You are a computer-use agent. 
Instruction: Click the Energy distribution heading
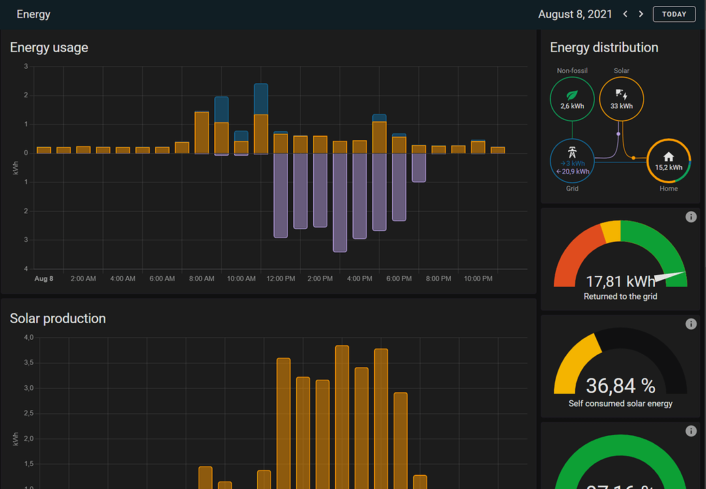click(604, 48)
